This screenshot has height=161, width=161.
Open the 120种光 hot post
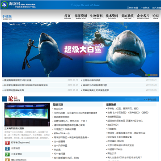coord(115,149)
